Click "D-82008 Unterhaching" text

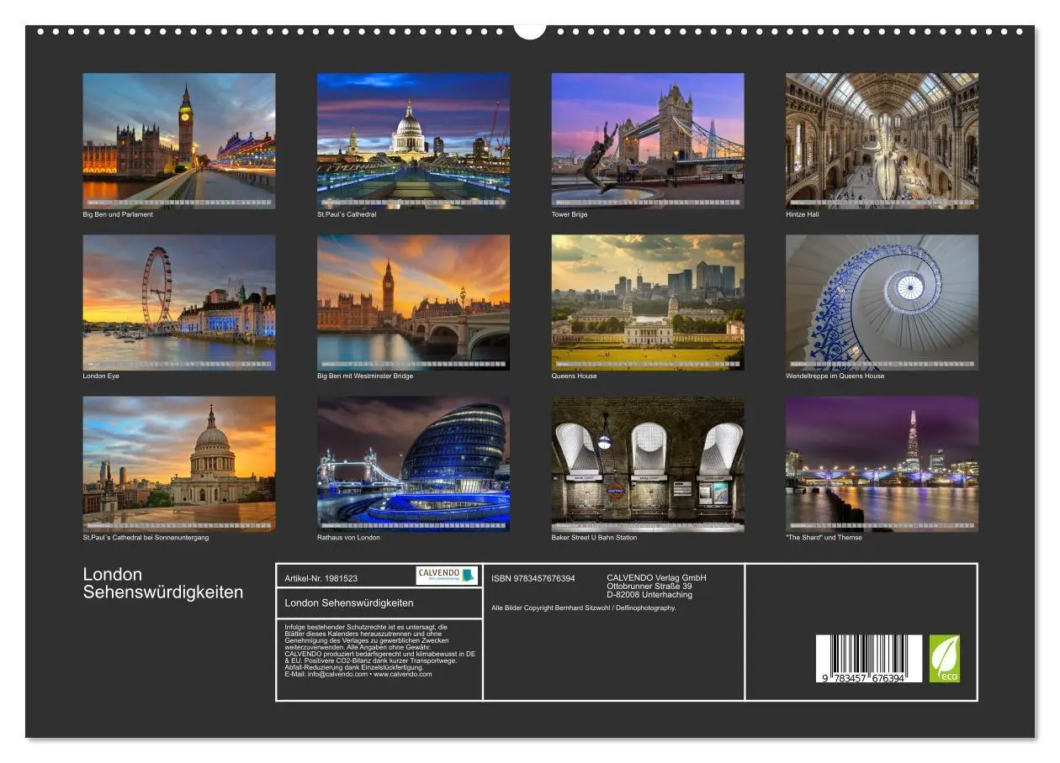point(649,595)
